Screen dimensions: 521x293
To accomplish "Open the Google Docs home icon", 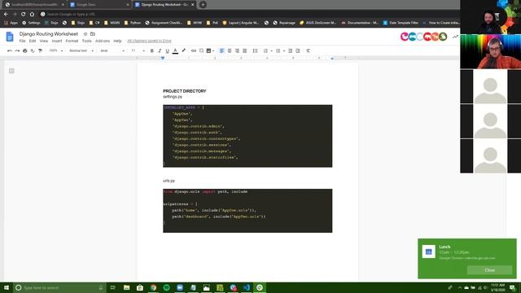I will pos(10,37).
